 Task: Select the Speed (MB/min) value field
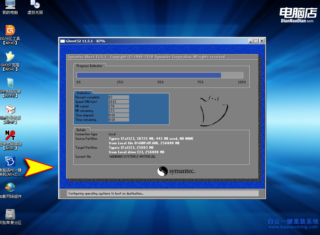(119, 102)
